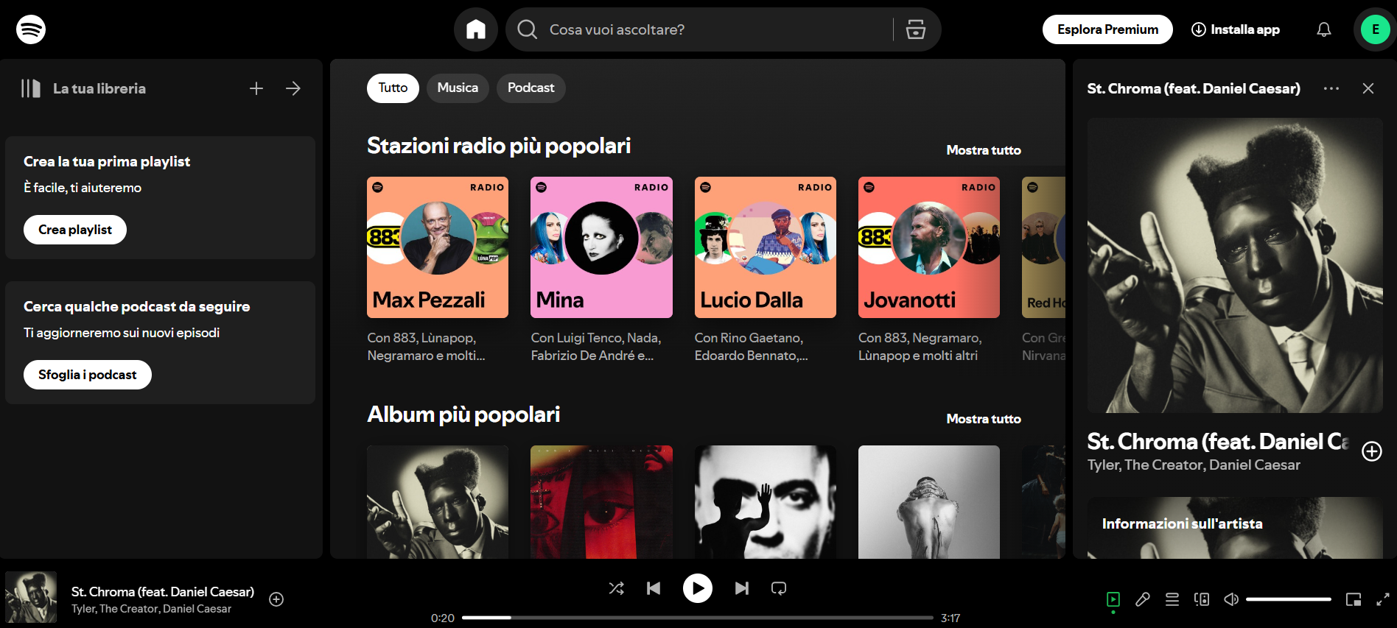Open the notifications bell
1397x628 pixels.
pos(1323,29)
